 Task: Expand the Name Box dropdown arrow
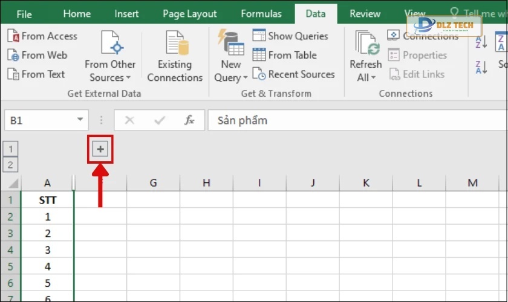(80, 120)
